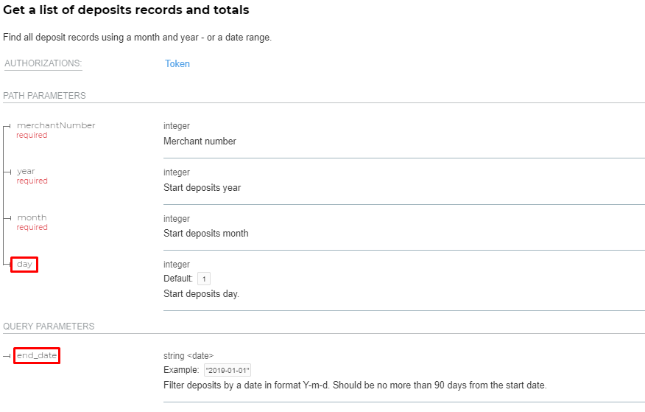
Task: Click the PATH PARAMETERS section heading
Action: coord(44,96)
